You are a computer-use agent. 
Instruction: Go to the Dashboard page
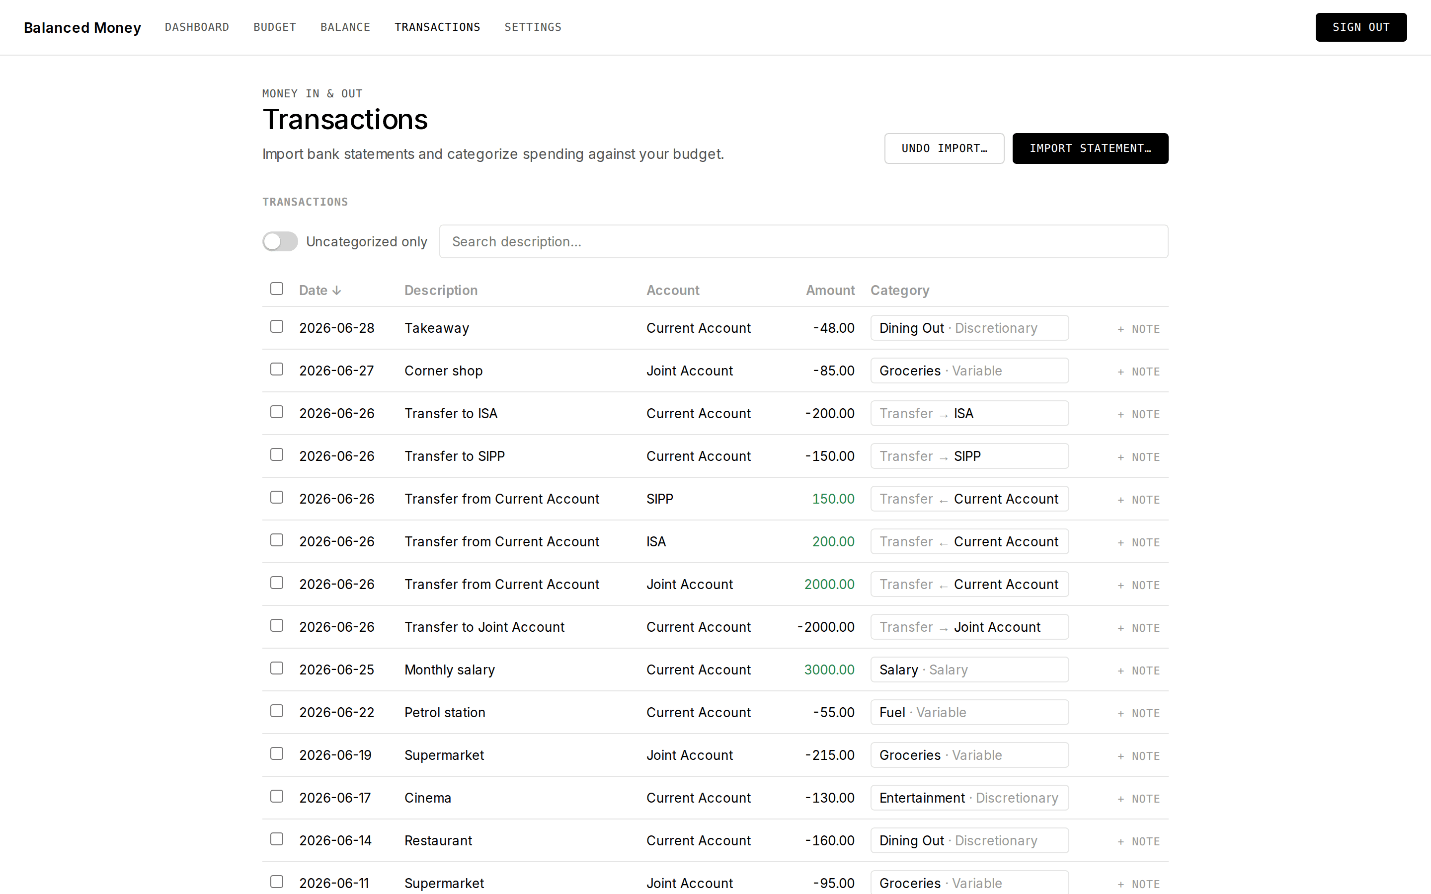click(x=197, y=27)
